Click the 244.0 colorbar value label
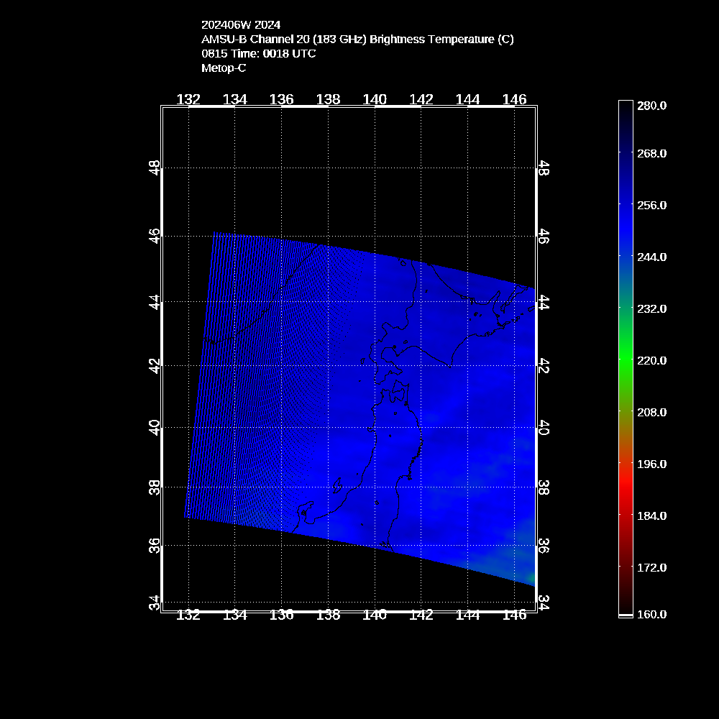 tap(651, 257)
